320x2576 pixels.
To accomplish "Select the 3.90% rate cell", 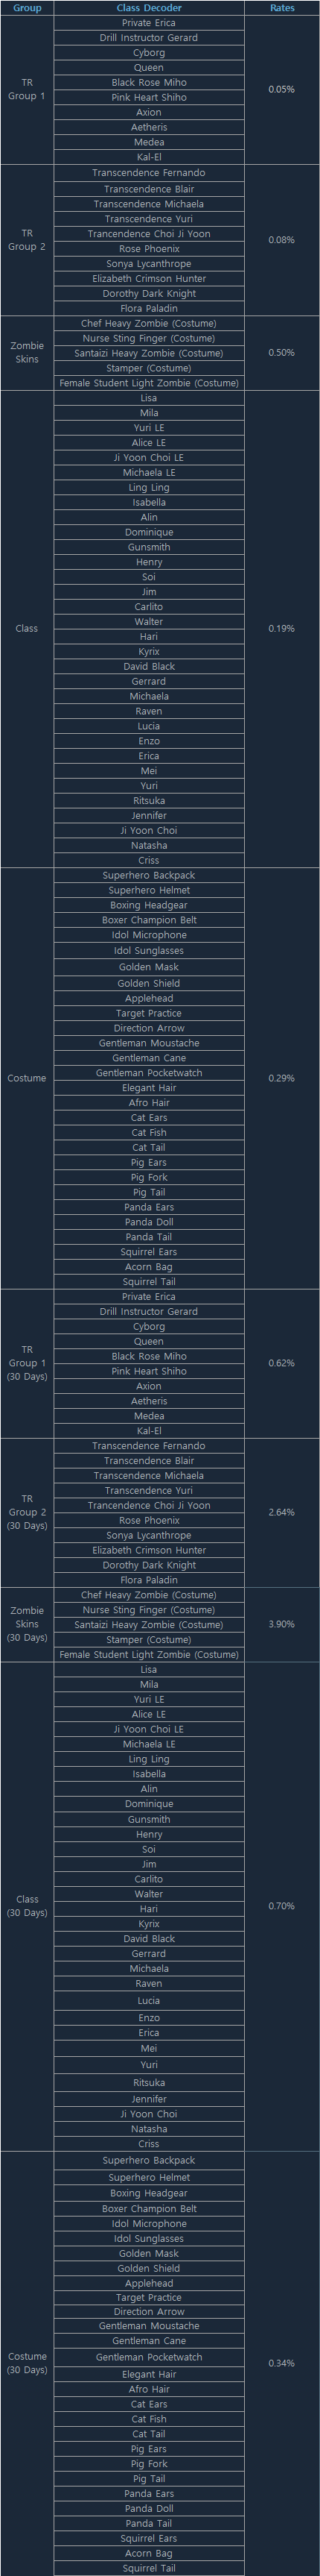I will pos(282,1624).
